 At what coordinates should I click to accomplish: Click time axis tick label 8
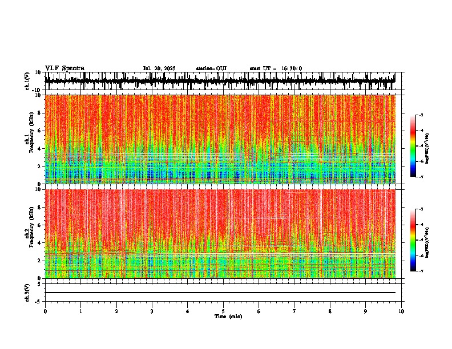tap(330, 311)
